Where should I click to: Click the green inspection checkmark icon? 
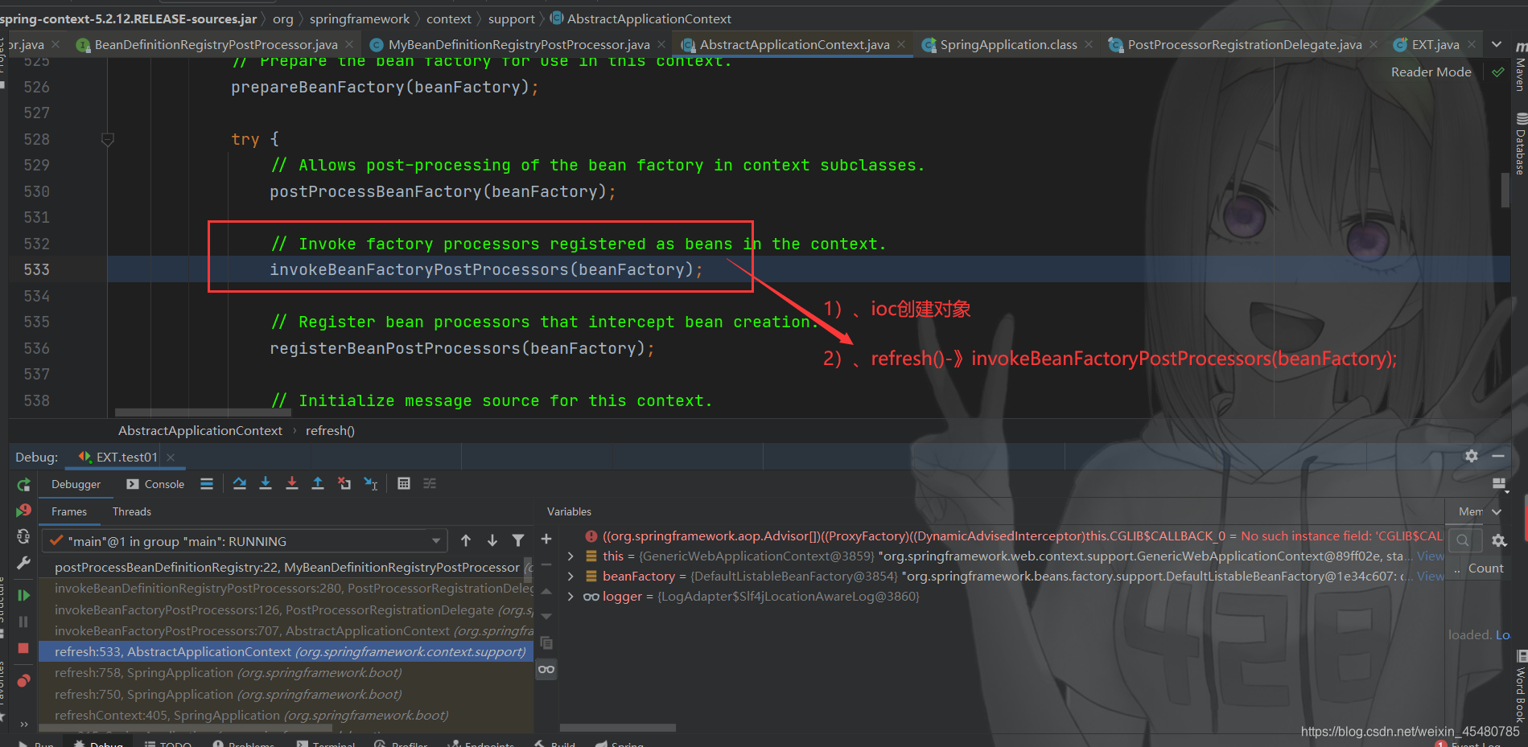[x=1498, y=72]
